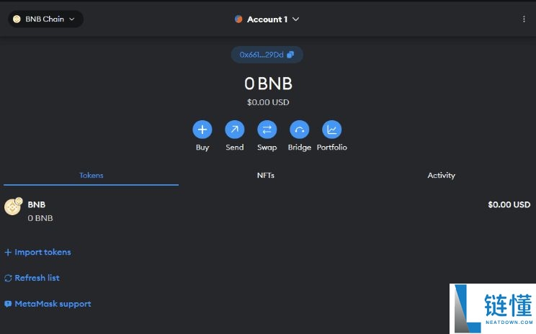Click the $0.00 USD fiat balance under 0 BNB
Screen dimensions: 536x334
click(x=268, y=102)
